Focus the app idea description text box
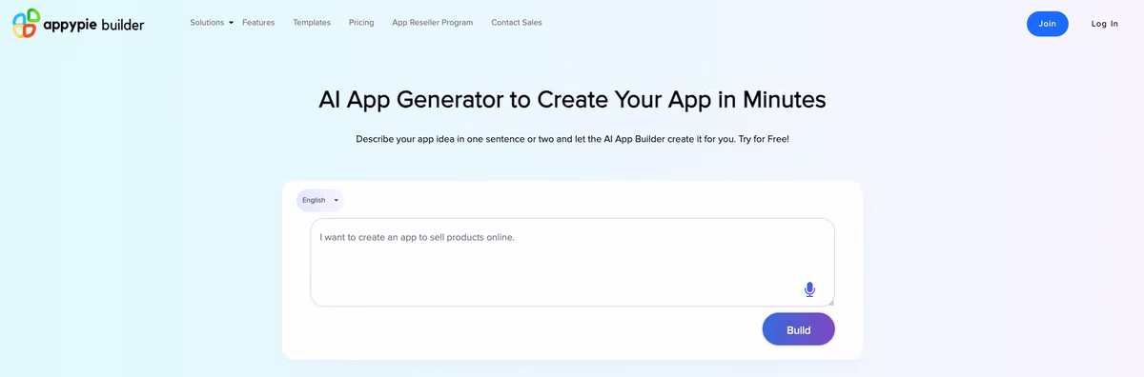The image size is (1144, 377). pyautogui.click(x=572, y=262)
